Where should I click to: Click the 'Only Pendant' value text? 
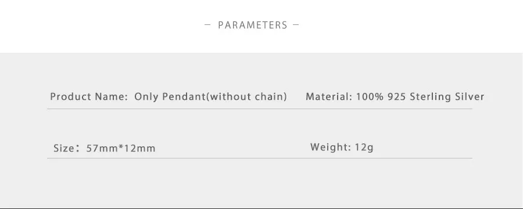tap(170, 97)
